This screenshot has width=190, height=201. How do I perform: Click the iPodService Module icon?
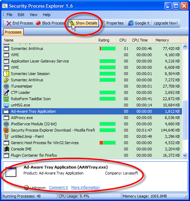6,124
